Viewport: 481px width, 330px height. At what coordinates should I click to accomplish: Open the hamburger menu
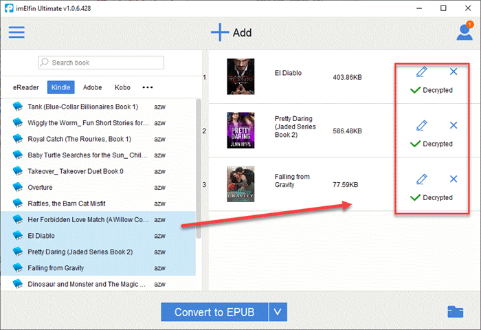click(x=16, y=32)
